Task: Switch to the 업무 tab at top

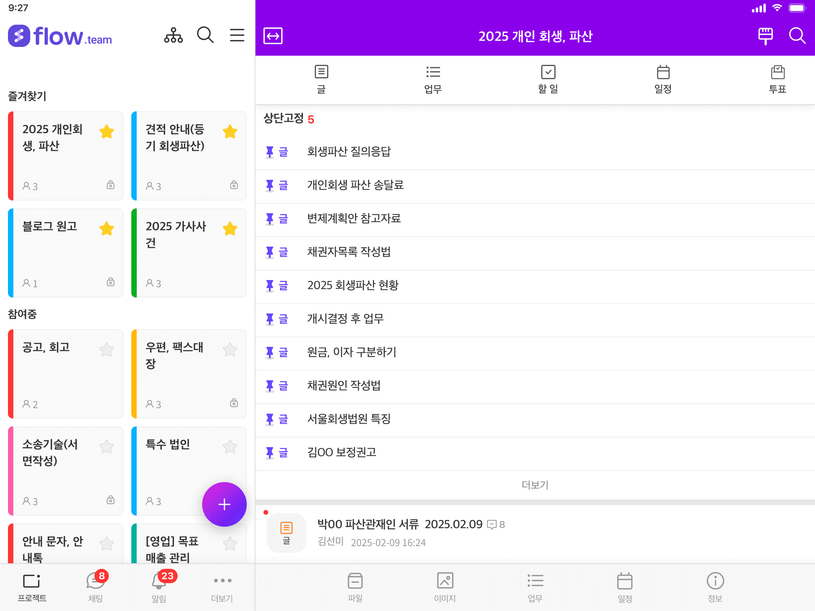Action: tap(433, 79)
